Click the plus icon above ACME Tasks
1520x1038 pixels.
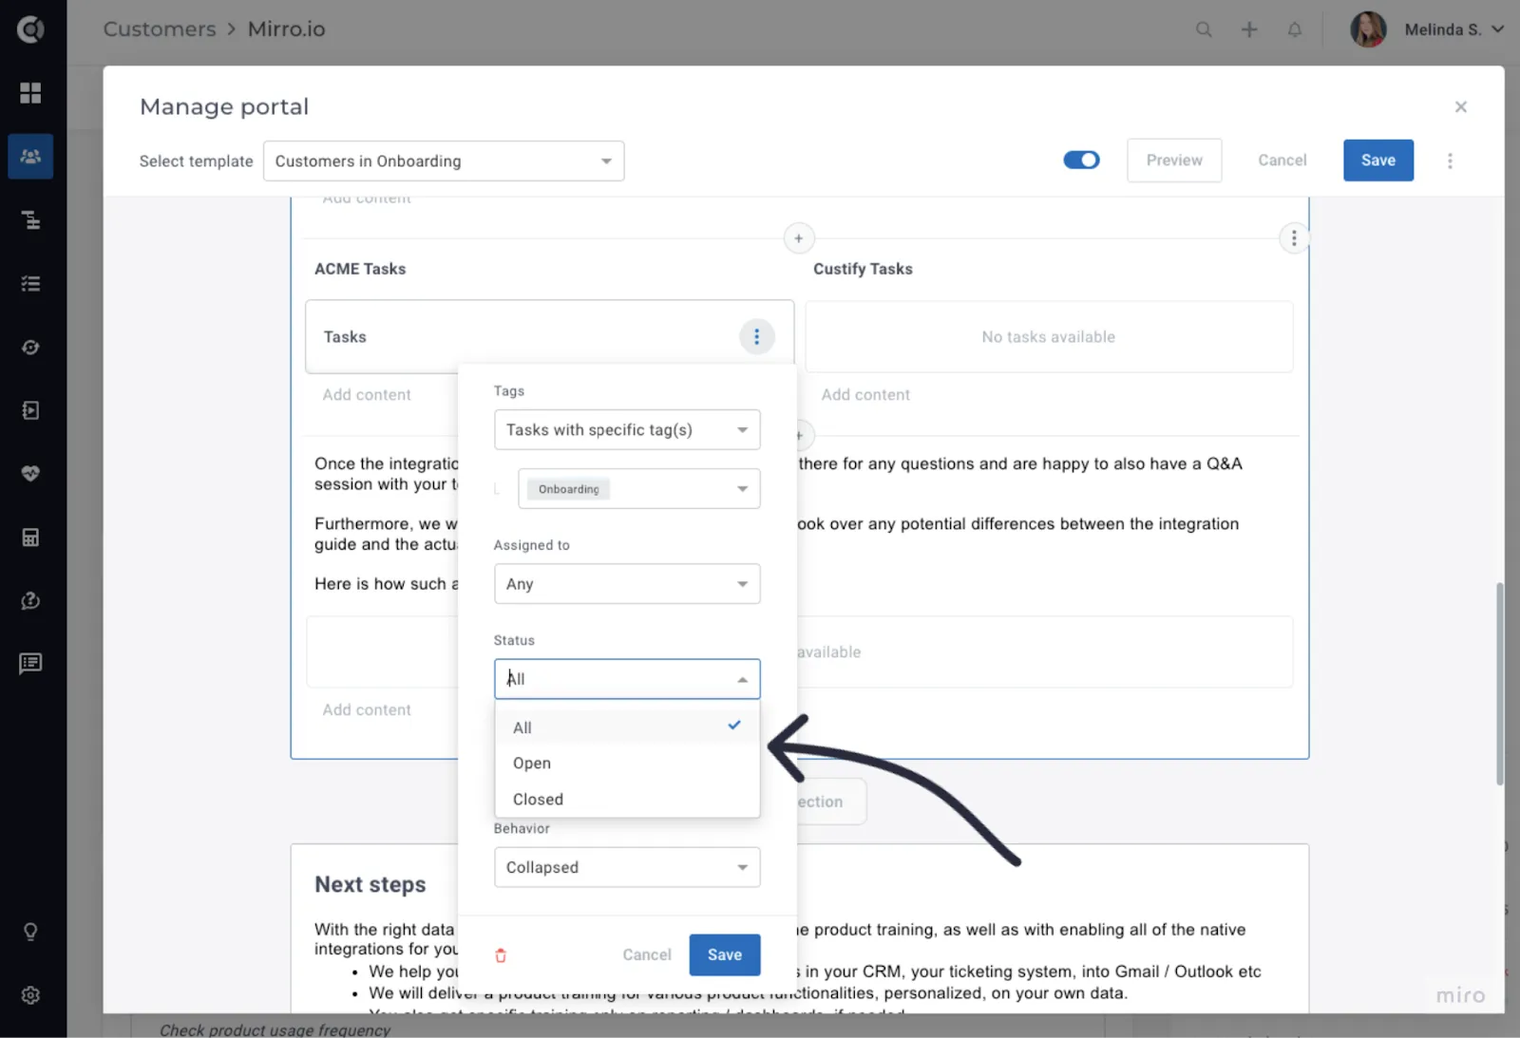[799, 237]
